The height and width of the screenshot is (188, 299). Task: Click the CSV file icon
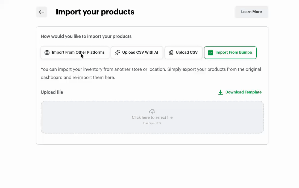pyautogui.click(x=171, y=53)
